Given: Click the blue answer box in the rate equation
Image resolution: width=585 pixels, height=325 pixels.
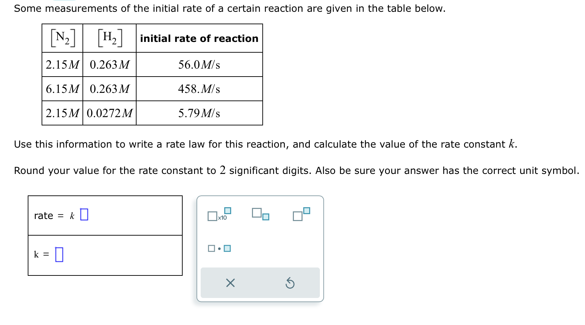Looking at the screenshot, I should [x=84, y=215].
